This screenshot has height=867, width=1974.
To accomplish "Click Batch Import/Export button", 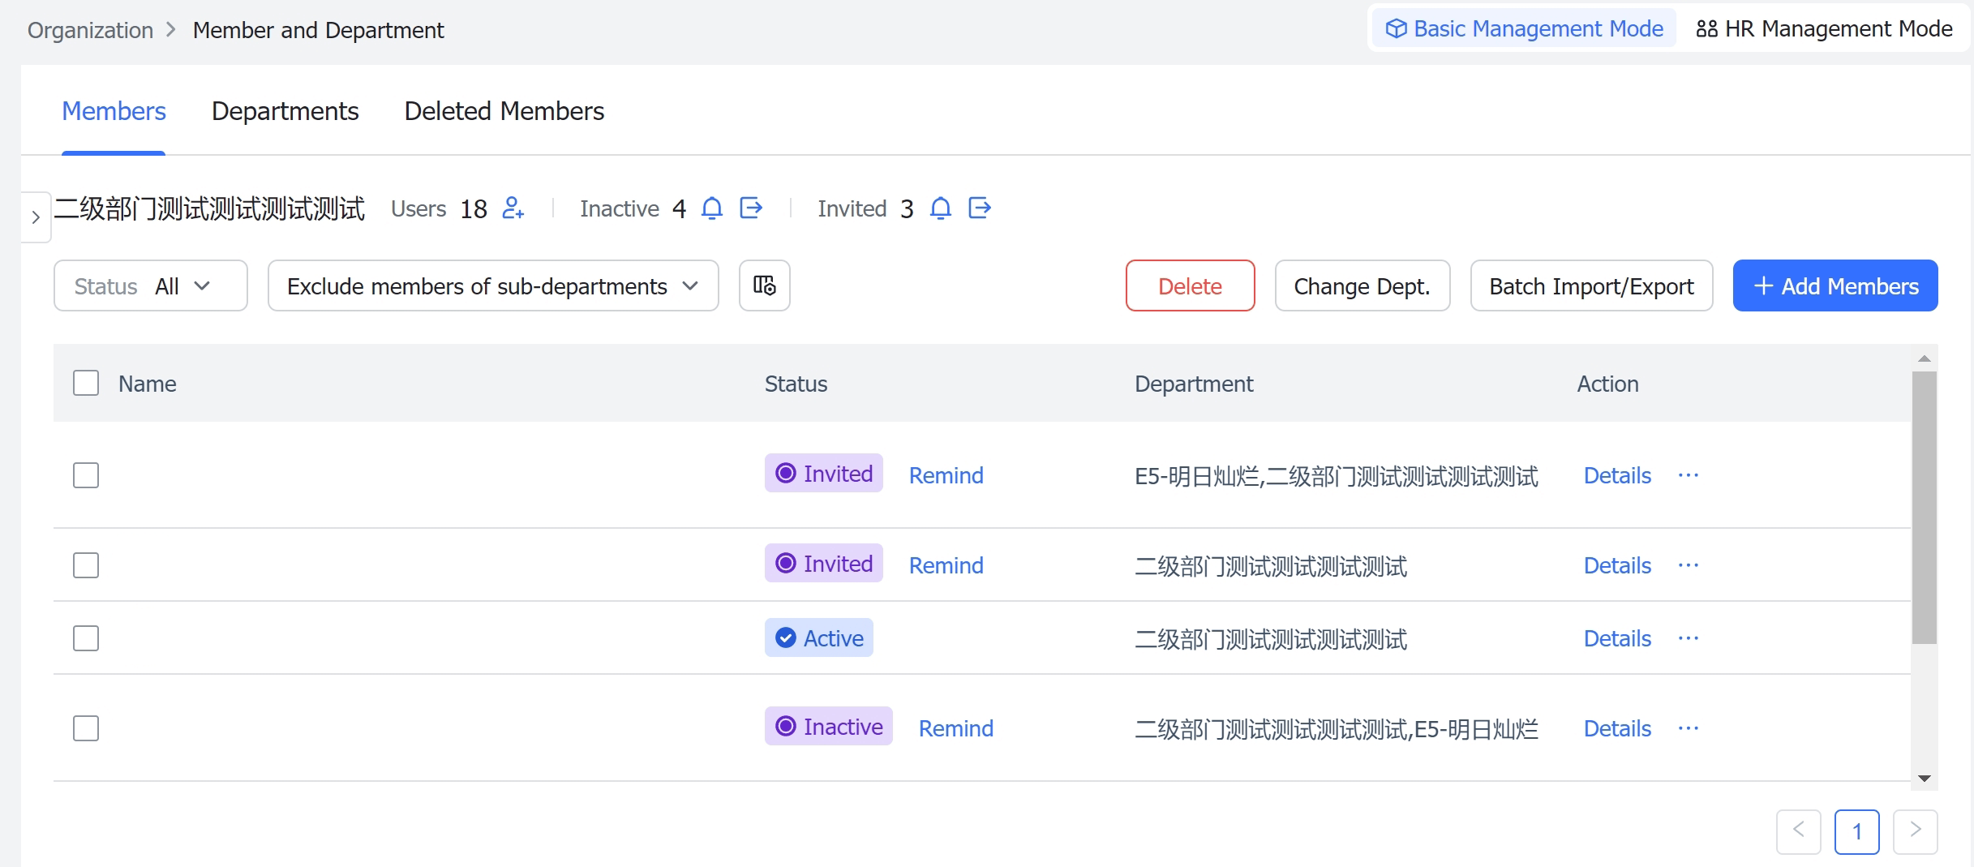I will 1592,285.
